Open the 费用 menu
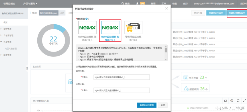 click(153, 4)
